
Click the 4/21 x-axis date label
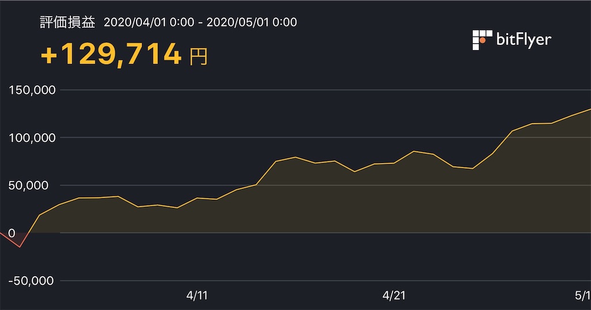pos(394,296)
